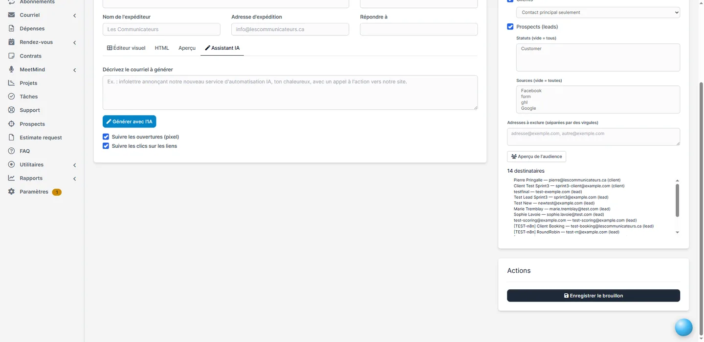
Task: Switch to Éditeur visuel tab
Action: pos(126,48)
